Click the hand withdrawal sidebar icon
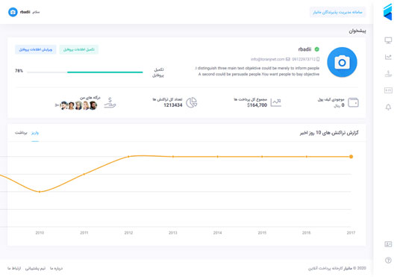This screenshot has width=403, height=277. point(388,74)
